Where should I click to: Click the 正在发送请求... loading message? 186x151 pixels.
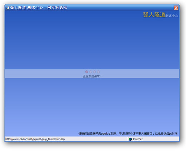coord(92,76)
